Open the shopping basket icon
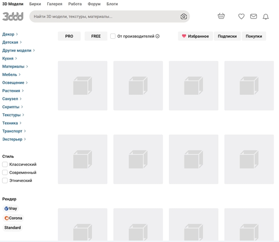 221,16
